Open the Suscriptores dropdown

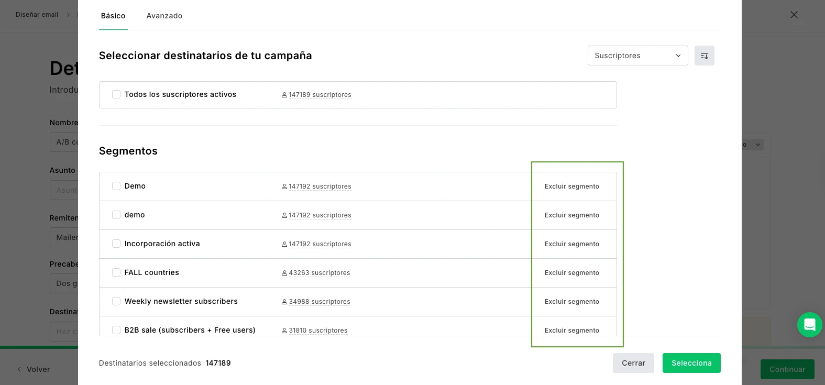click(637, 56)
